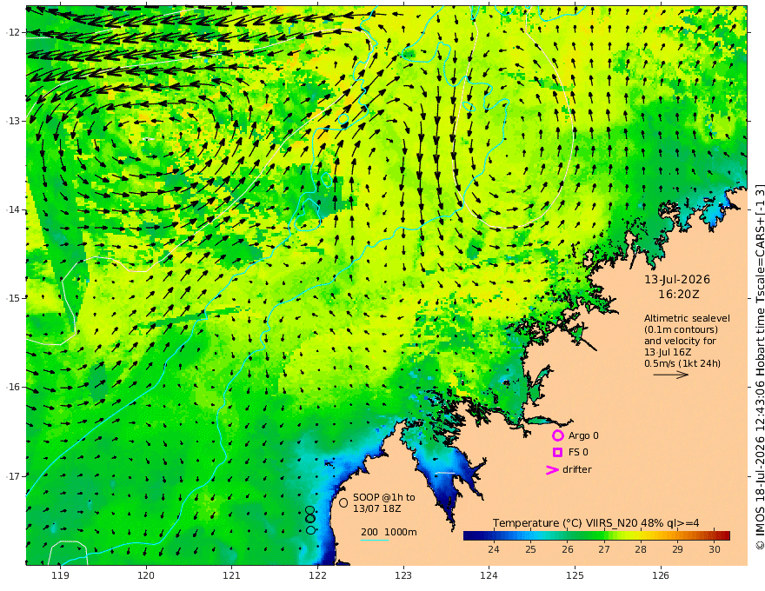Click the latitude axis label -16
Viewport: 765px width, 591px height.
[x=13, y=387]
